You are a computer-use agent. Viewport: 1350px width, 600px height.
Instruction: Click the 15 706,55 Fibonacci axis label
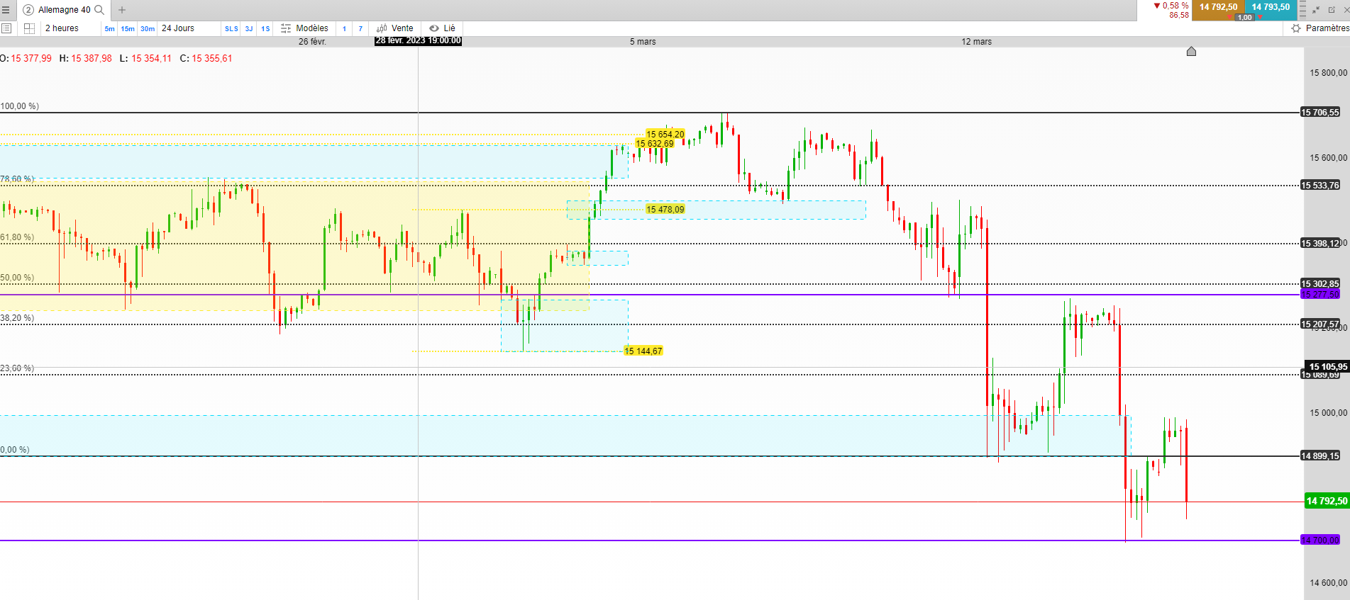pos(1320,113)
